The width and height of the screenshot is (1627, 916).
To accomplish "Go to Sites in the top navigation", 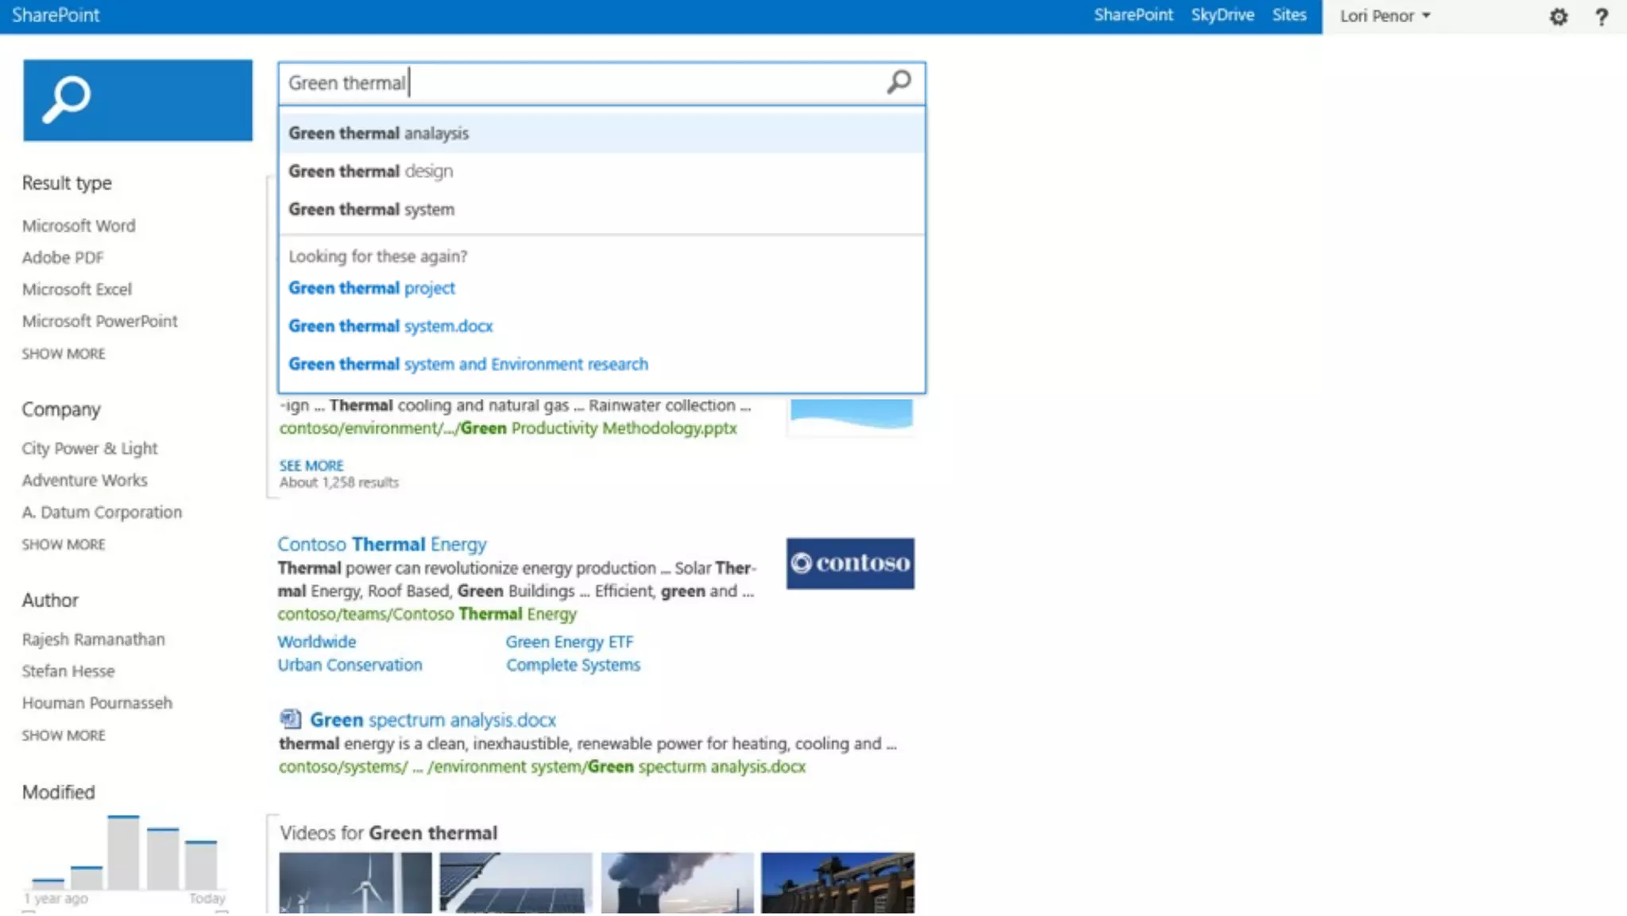I will (x=1289, y=15).
